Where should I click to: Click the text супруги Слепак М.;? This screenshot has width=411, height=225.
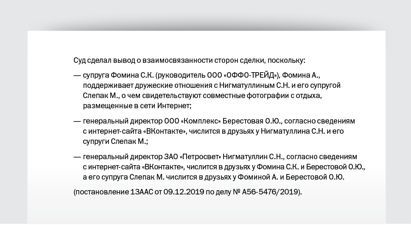[x=116, y=142]
